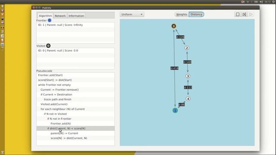
Task: Select visited row ID: 0 Score: 0.0
Action: [x=75, y=51]
